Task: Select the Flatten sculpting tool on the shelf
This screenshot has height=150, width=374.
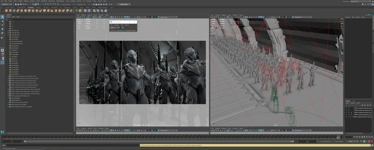Action: pos(25,10)
